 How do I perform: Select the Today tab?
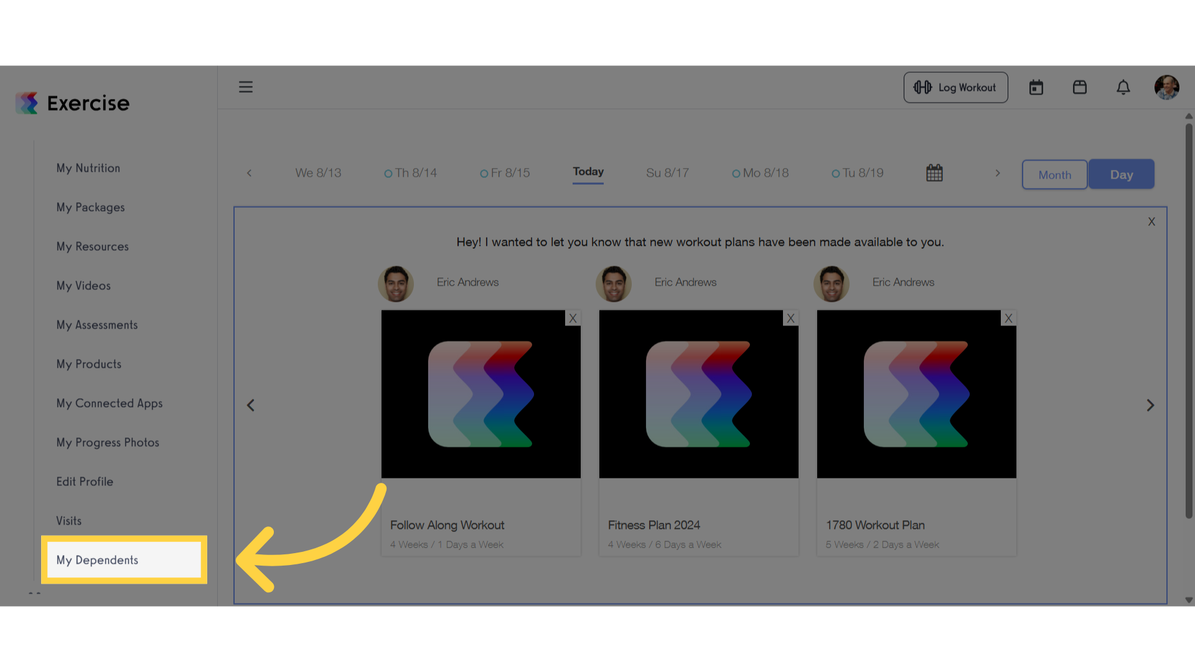(x=588, y=172)
